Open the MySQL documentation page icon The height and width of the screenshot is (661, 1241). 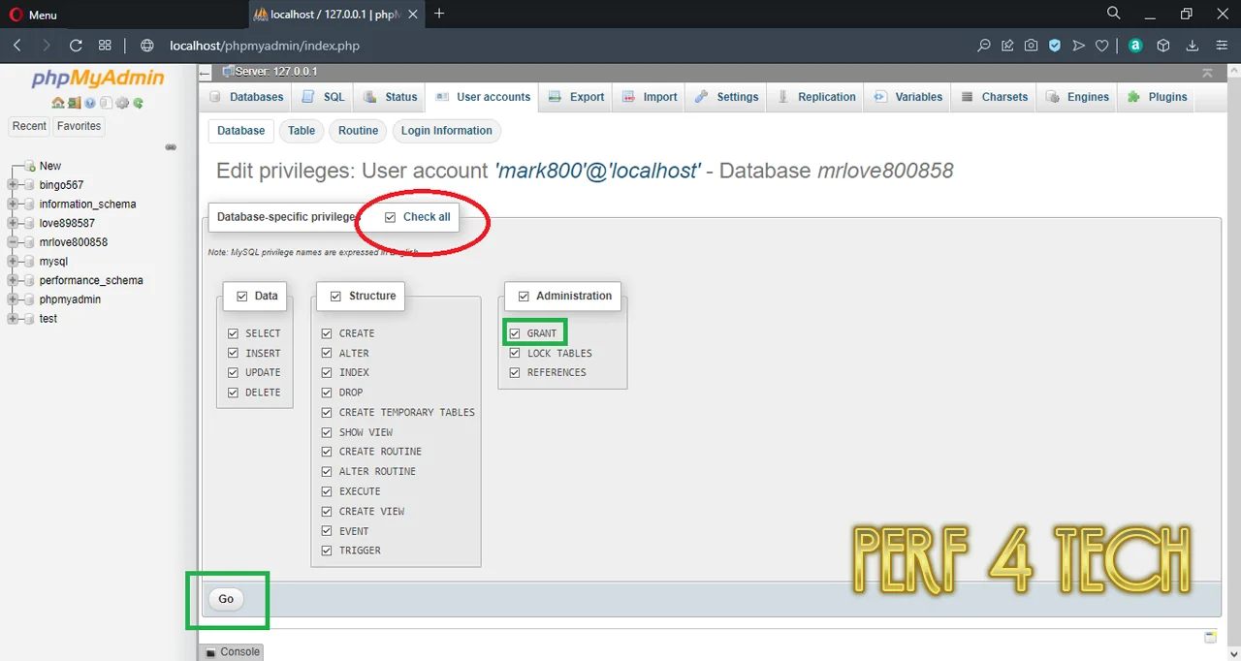(106, 103)
